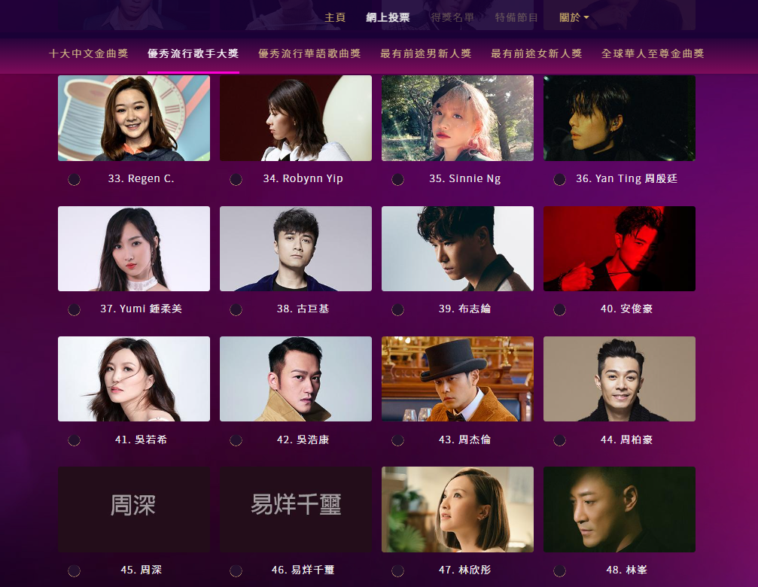The height and width of the screenshot is (587, 758).
Task: Open the 全球華人至尊金曲獎 tab
Action: (653, 53)
